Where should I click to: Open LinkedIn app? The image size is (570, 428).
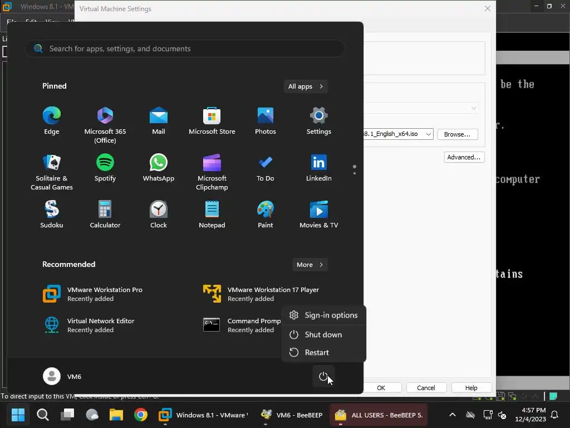click(319, 168)
